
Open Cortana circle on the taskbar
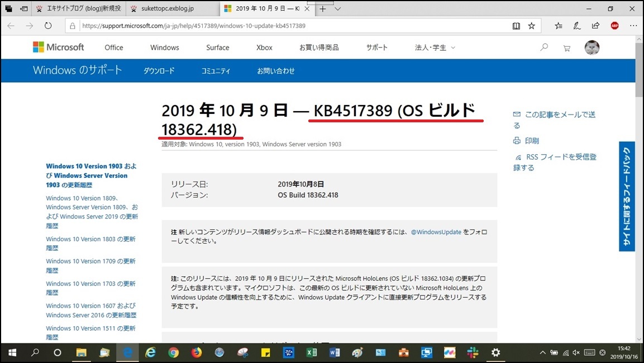click(58, 352)
